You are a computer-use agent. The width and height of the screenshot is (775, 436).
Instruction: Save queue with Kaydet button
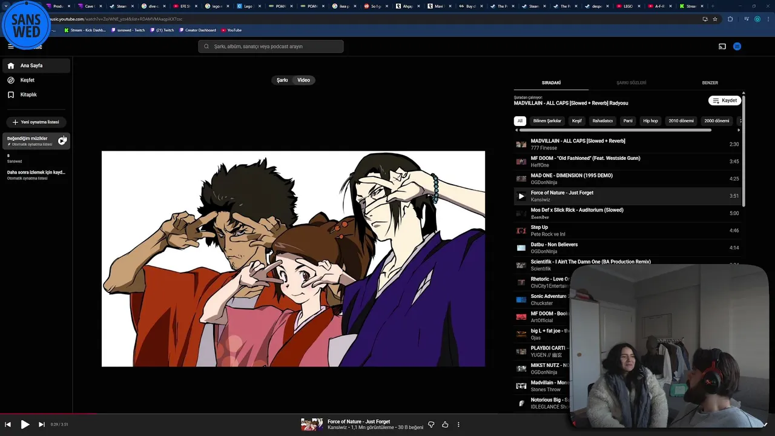pos(725,101)
